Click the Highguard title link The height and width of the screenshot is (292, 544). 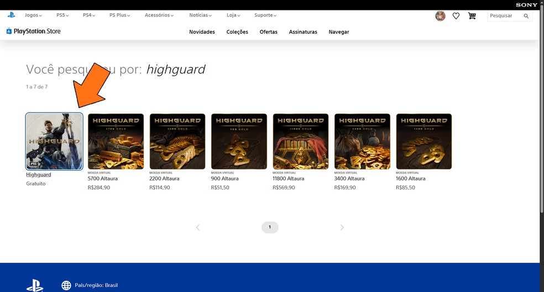point(39,175)
